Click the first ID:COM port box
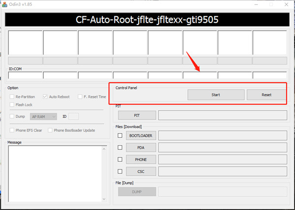 25,75
